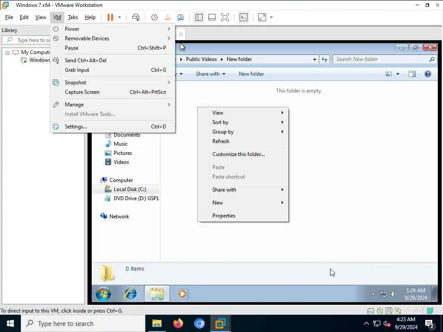
Task: Open the Share with dropdown in Explorer toolbar
Action: (211, 74)
